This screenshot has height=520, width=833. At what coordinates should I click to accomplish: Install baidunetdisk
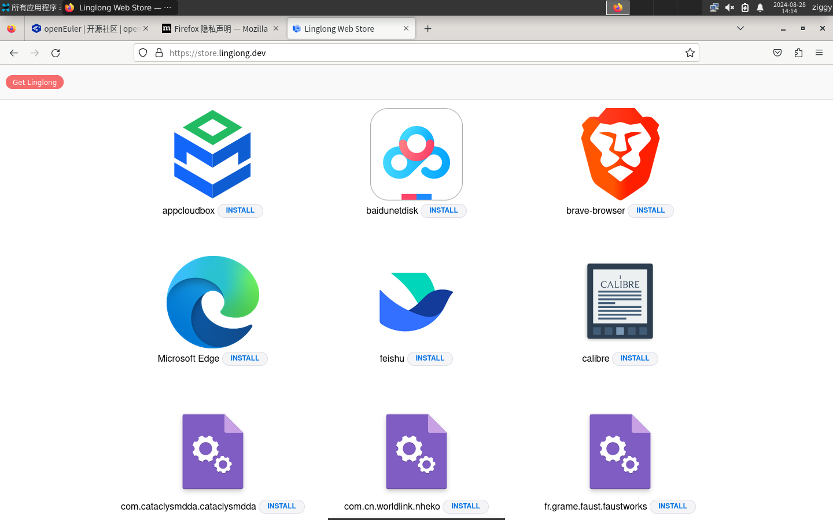coord(444,211)
